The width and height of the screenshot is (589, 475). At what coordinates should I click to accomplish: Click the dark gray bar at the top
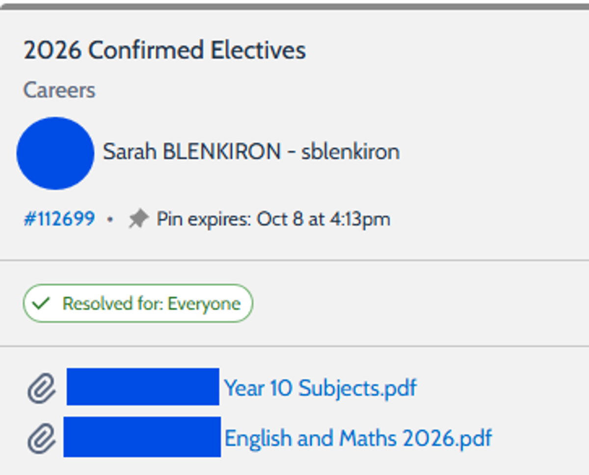pyautogui.click(x=294, y=6)
